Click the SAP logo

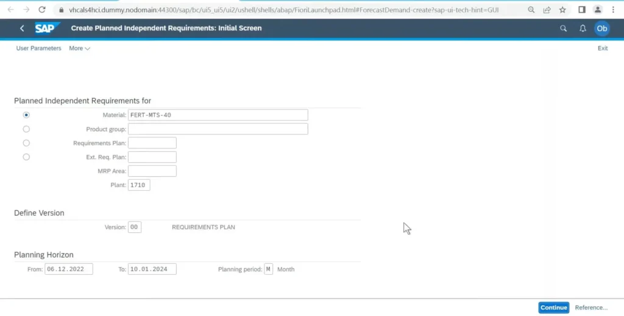tap(47, 28)
